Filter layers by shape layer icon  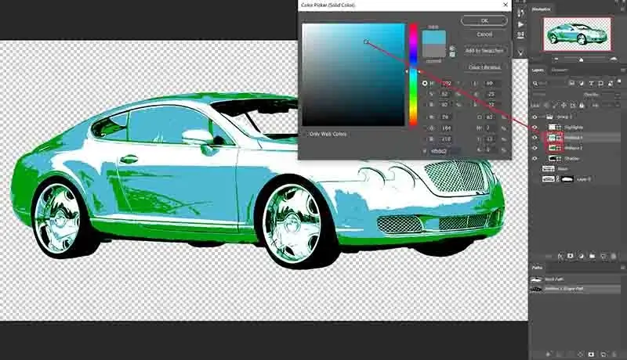[x=600, y=84]
